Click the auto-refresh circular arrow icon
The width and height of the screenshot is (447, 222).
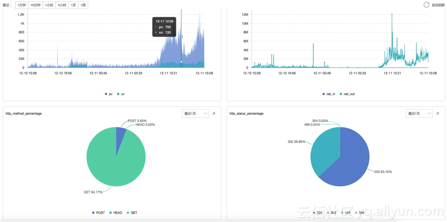[426, 5]
